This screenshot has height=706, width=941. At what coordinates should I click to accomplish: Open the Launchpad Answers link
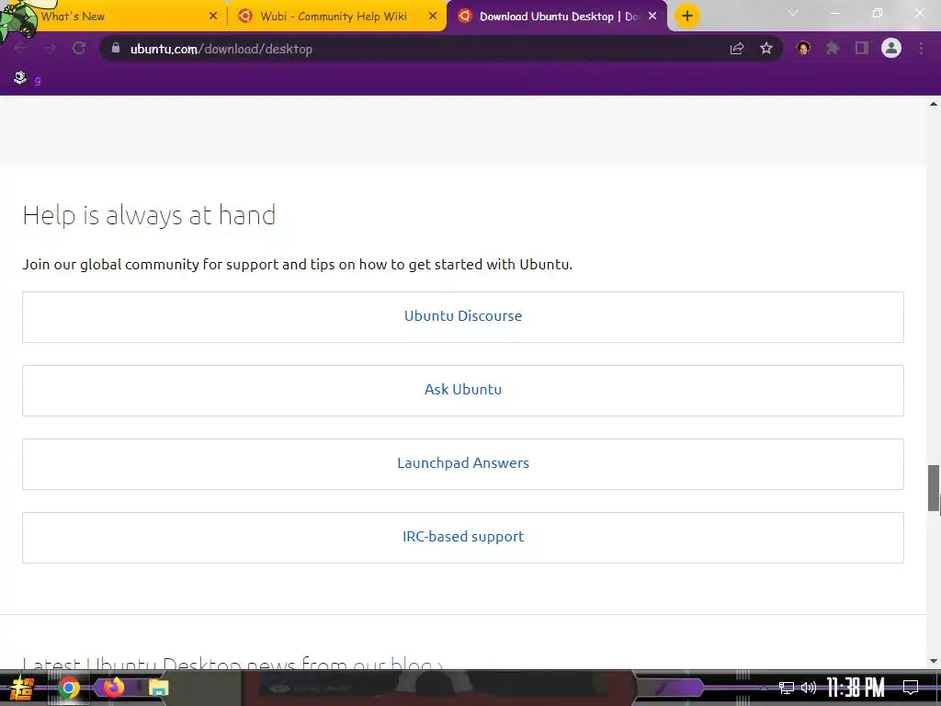[463, 463]
